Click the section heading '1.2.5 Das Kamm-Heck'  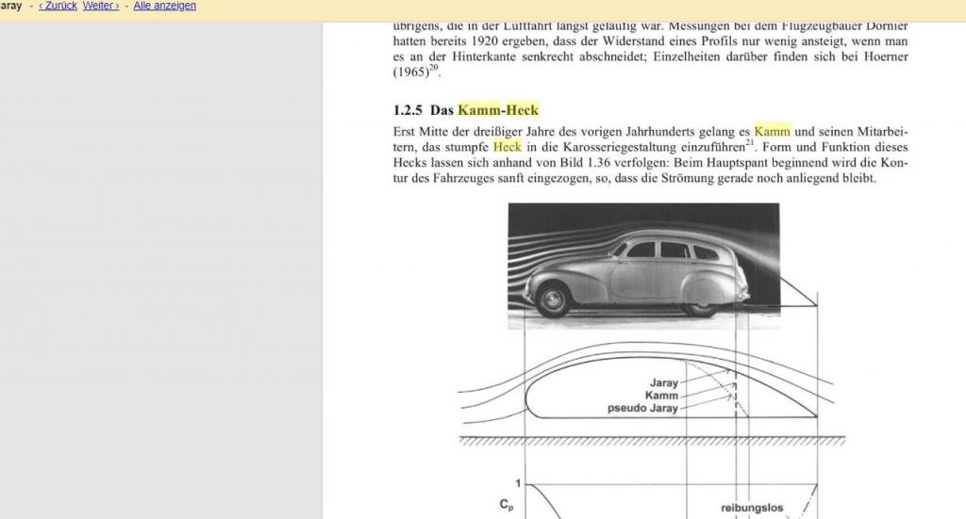pyautogui.click(x=466, y=110)
